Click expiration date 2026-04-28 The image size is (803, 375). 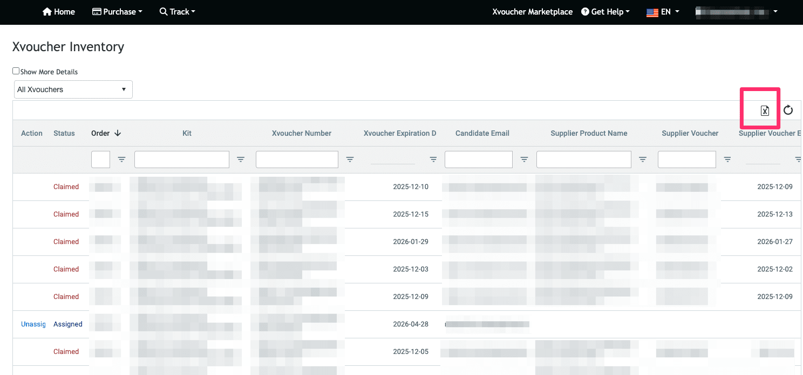click(x=411, y=324)
